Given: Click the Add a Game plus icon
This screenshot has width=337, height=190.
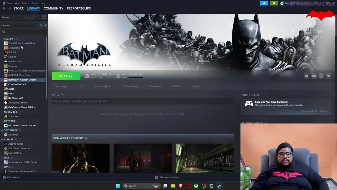Looking at the screenshot, I should [x=4, y=177].
